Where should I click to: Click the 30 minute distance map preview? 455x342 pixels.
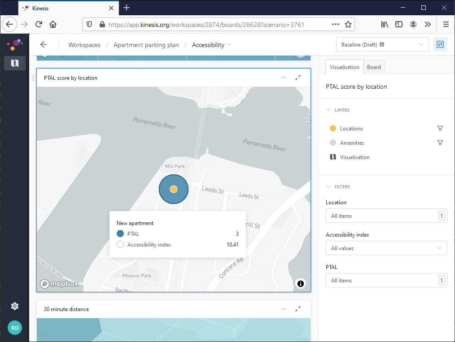tap(174, 330)
